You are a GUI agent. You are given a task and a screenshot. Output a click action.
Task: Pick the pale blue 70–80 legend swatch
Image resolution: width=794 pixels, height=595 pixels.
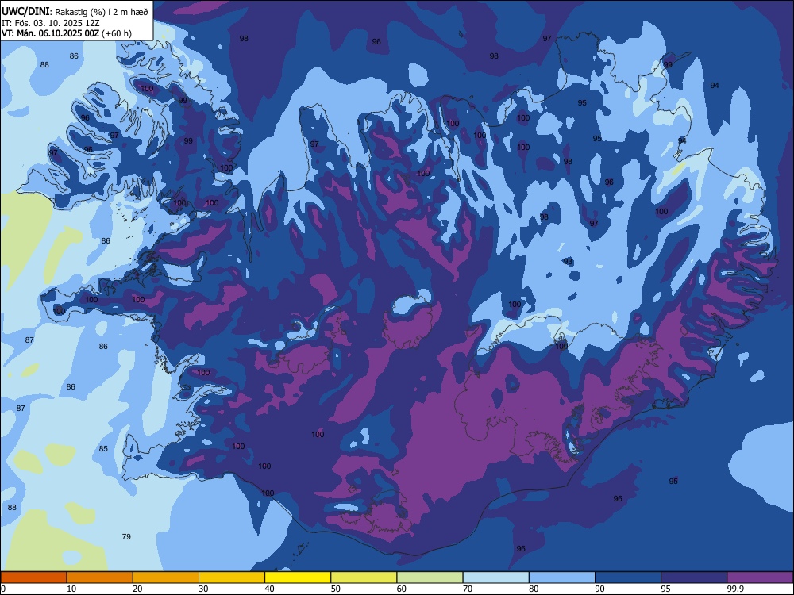495,578
